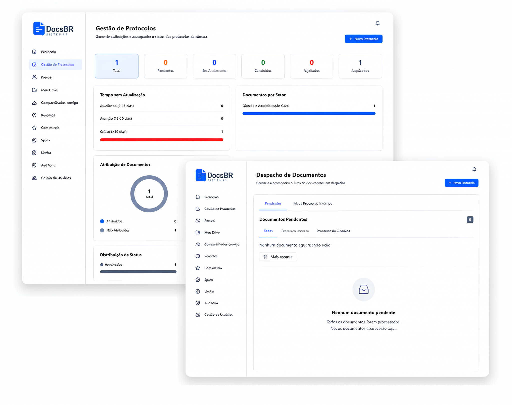Open Gestão de Protocolos label in back window menu

(x=57, y=65)
